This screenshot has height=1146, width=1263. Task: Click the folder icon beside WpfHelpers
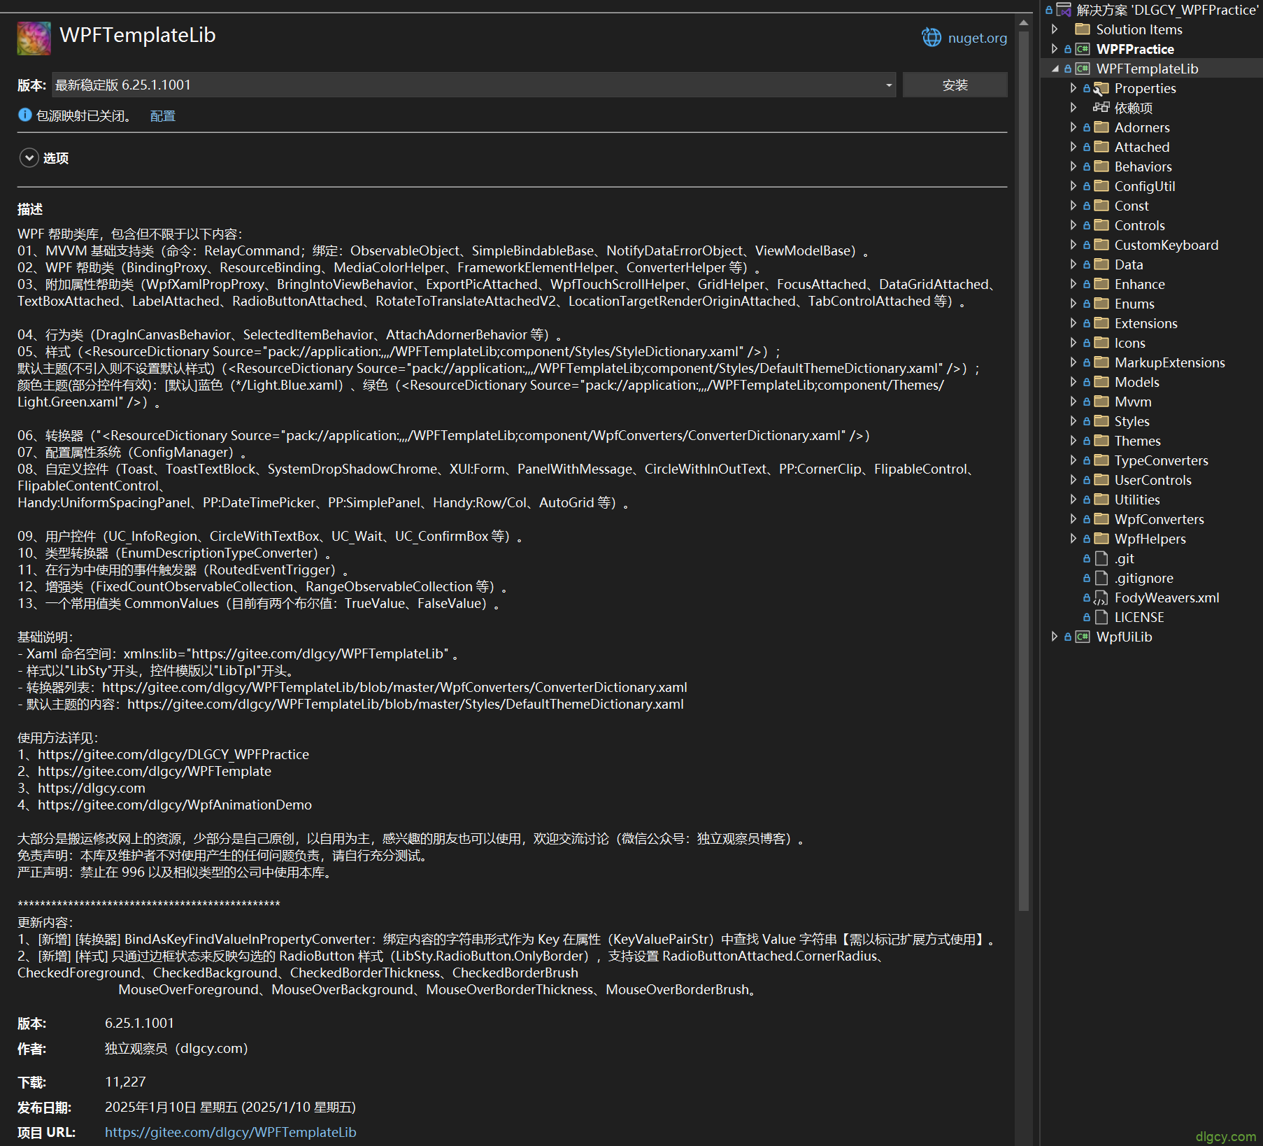coord(1101,539)
